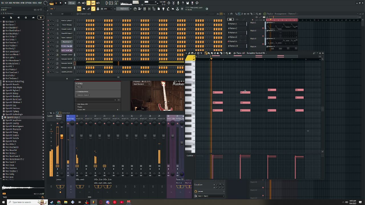Toggle the metronome icon in top toolbar
Image resolution: width=365 pixels, height=205 pixels.
point(79,3)
